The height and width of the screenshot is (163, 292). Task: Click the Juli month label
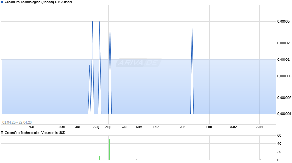point(78,127)
